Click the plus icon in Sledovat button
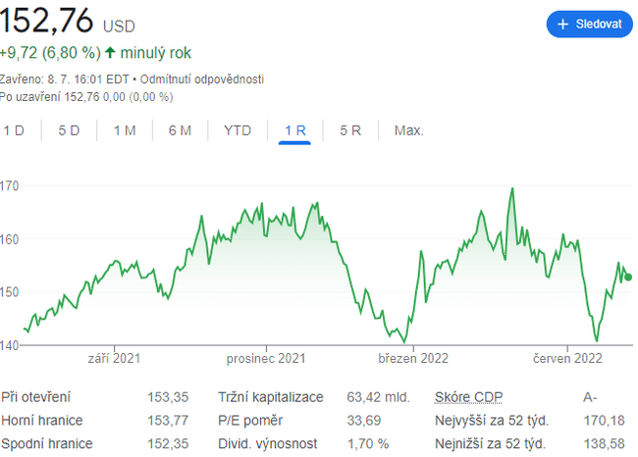This screenshot has height=457, width=638. pyautogui.click(x=563, y=24)
